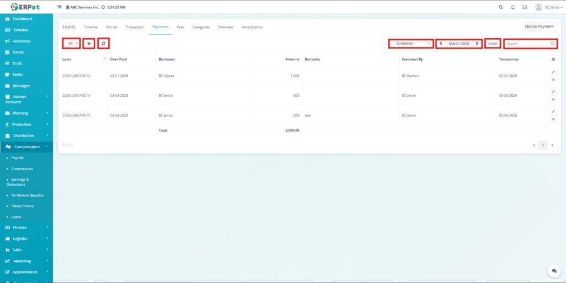Switch to the Amortization tab
Image resolution: width=566 pixels, height=283 pixels.
pyautogui.click(x=252, y=27)
